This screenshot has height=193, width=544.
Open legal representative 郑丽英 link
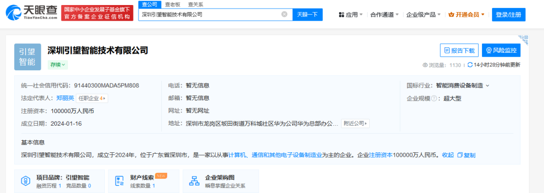point(65,98)
